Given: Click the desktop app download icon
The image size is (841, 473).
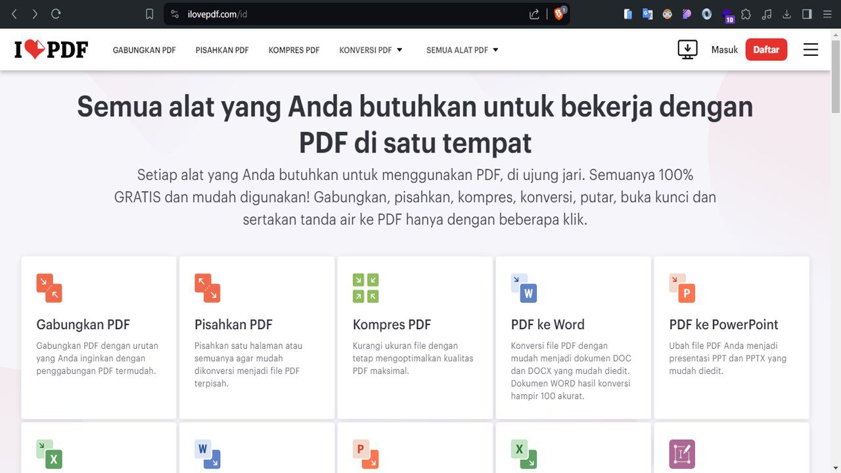Looking at the screenshot, I should [x=687, y=49].
